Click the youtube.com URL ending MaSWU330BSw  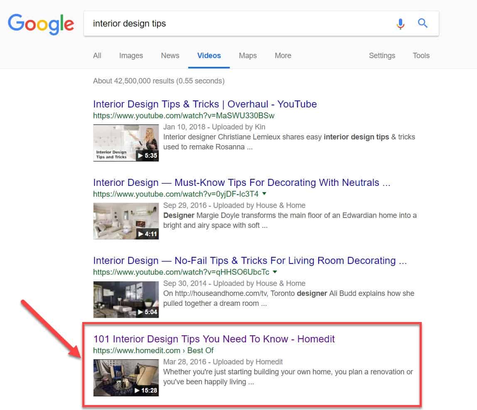point(184,115)
